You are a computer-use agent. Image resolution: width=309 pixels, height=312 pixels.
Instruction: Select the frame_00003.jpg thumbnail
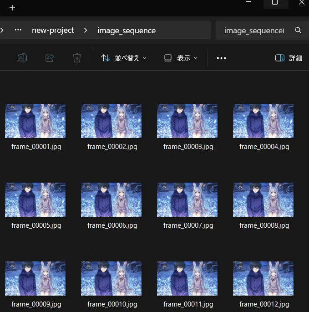point(187,121)
